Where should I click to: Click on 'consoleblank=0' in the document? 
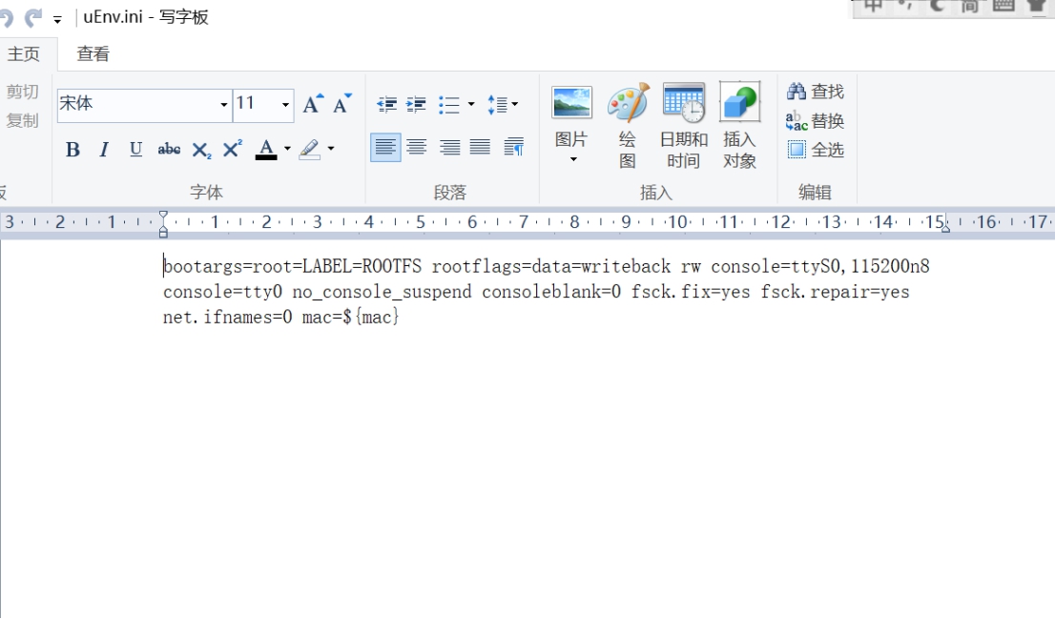click(x=551, y=292)
